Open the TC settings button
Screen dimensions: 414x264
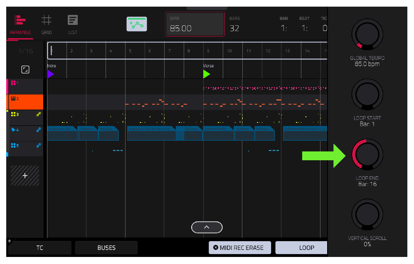click(x=40, y=248)
